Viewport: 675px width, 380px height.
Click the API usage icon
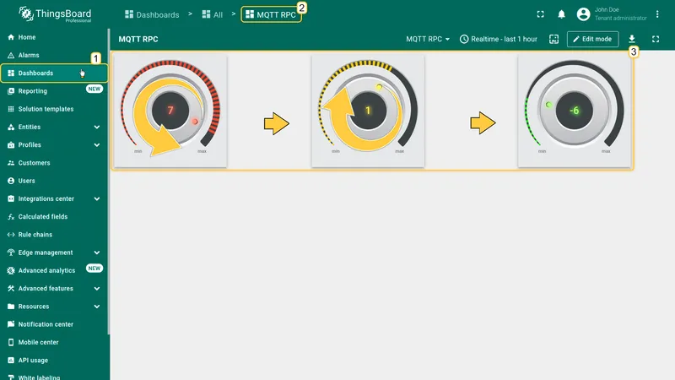click(x=11, y=361)
